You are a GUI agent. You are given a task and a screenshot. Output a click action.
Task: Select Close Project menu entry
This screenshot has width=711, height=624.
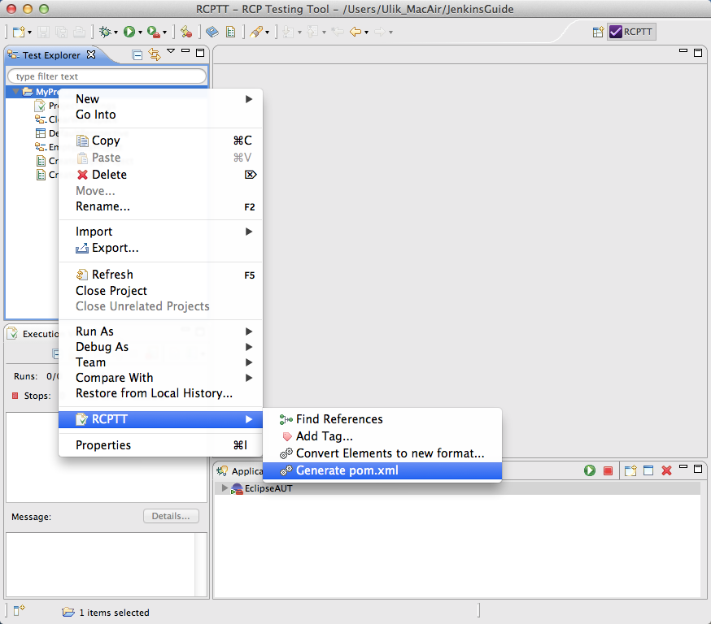coord(160,291)
